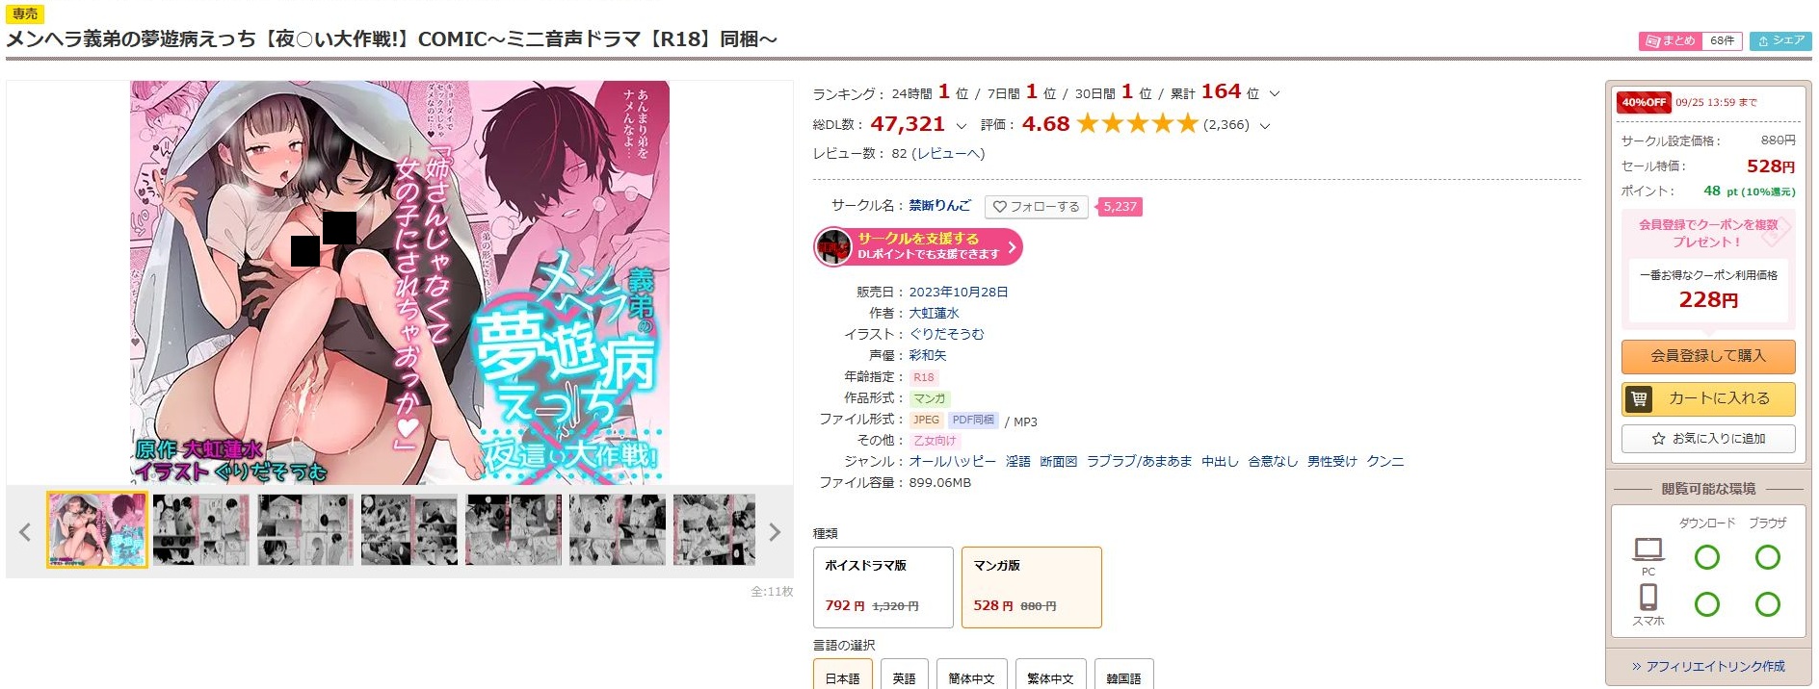The width and height of the screenshot is (1819, 689).
Task: Select the second preview thumbnail
Action: click(x=201, y=529)
